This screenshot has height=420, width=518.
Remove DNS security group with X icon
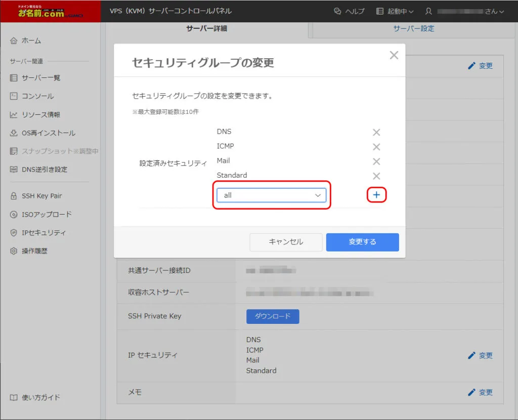376,133
